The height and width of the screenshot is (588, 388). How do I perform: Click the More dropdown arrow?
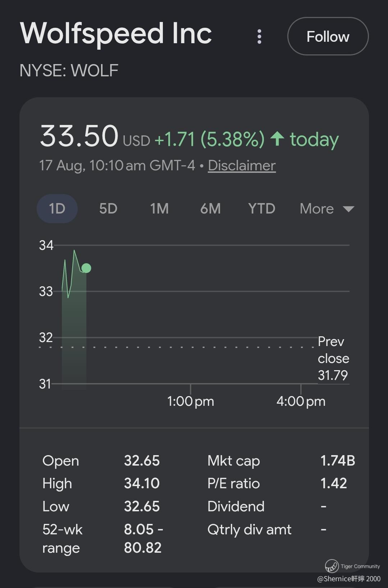349,209
